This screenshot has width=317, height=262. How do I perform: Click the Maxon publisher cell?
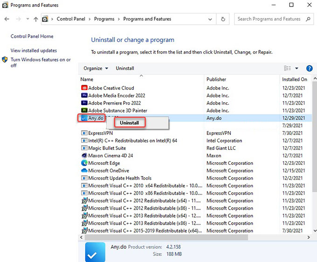214,156
